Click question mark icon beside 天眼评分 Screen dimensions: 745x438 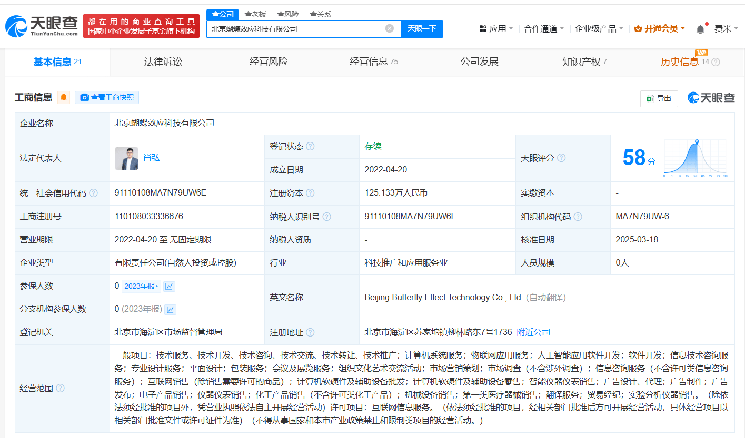point(561,158)
